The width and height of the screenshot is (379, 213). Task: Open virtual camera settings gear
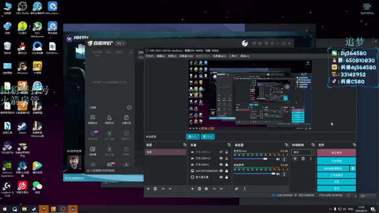point(352,169)
